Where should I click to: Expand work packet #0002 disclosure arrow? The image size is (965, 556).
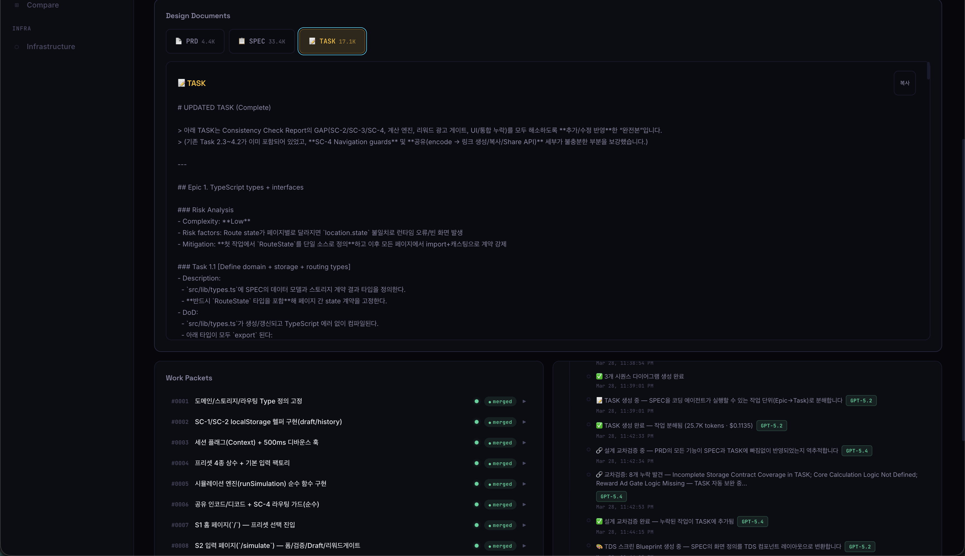tap(524, 422)
